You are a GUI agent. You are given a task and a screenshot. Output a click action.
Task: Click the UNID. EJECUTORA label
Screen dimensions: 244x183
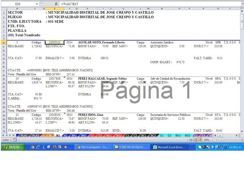[24, 22]
